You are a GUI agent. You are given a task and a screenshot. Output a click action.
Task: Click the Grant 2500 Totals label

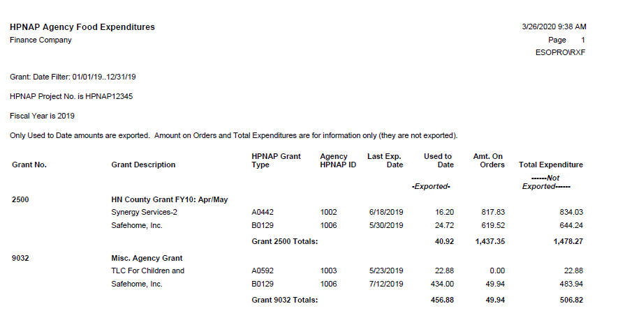[x=284, y=241]
